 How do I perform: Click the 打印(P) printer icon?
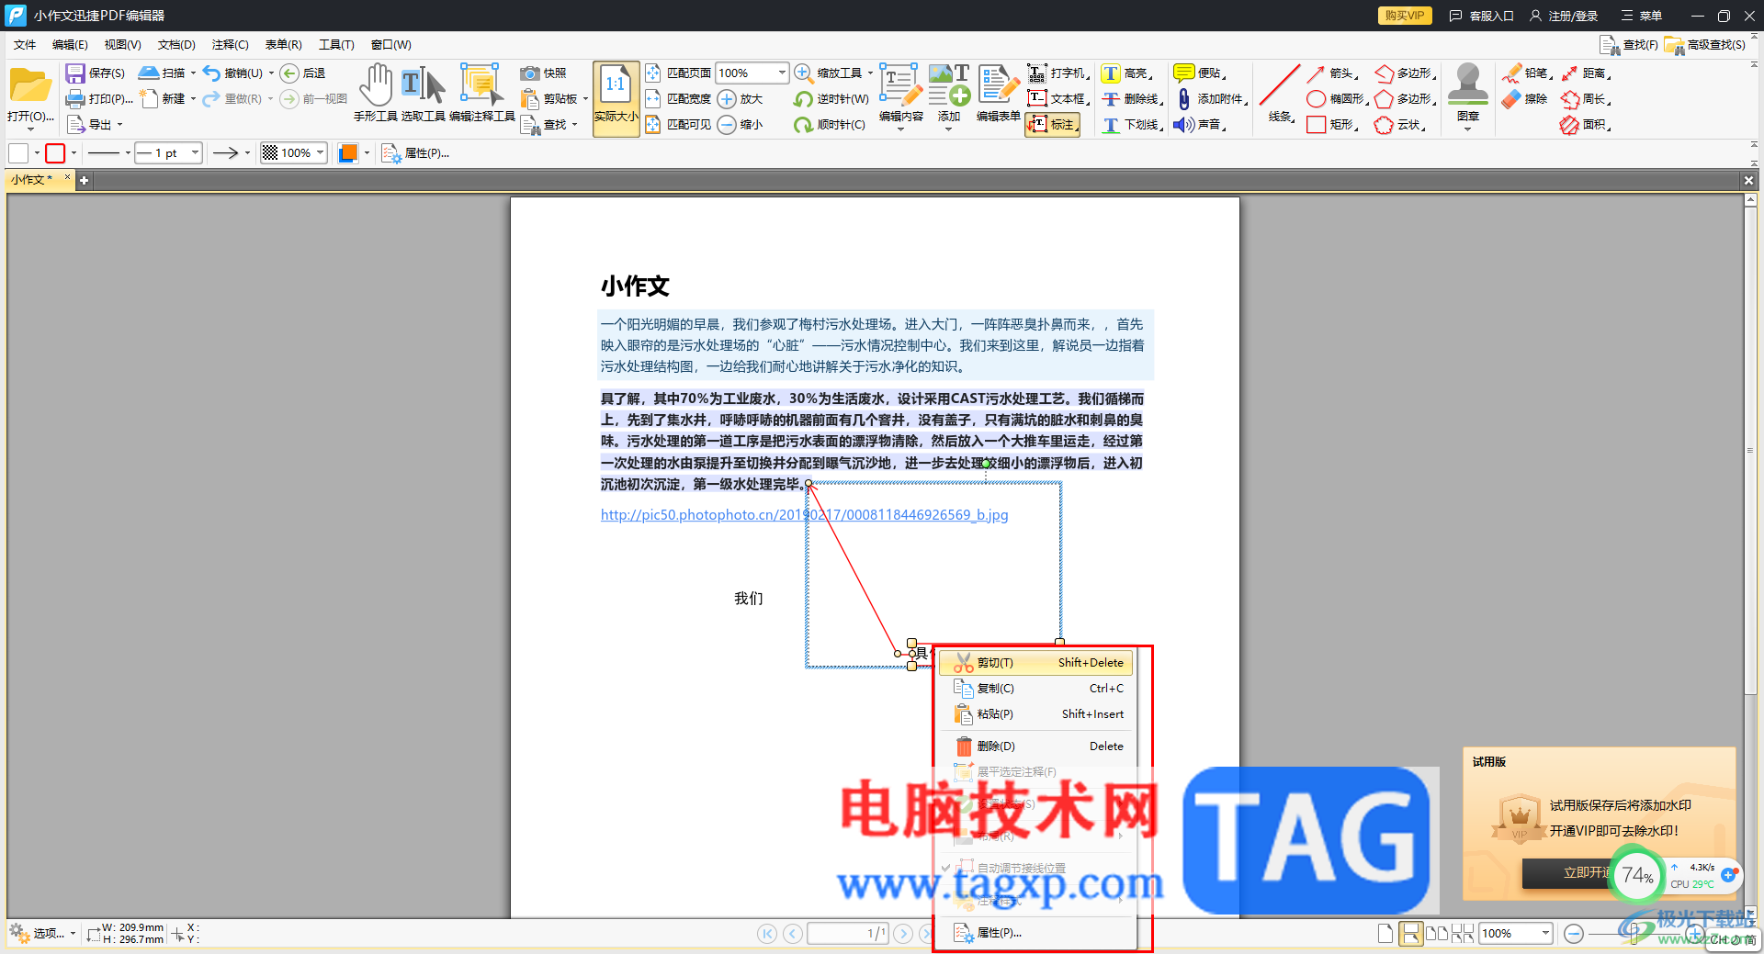74,99
